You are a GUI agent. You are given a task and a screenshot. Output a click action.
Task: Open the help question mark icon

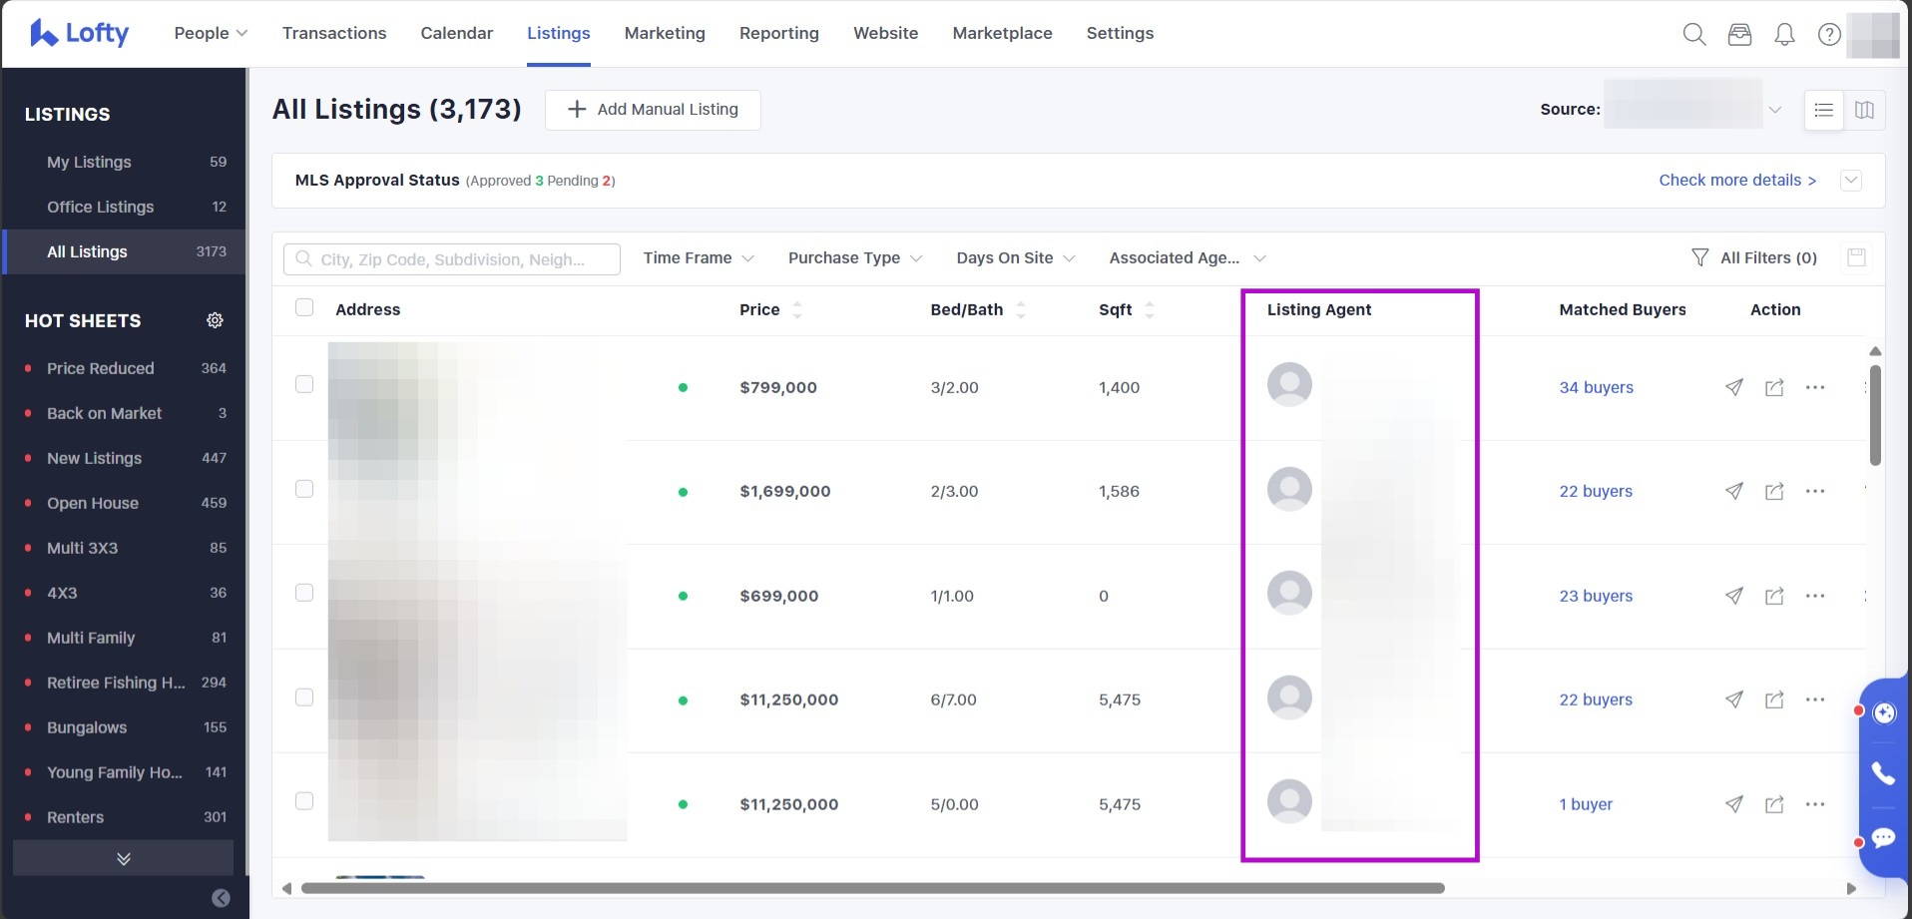click(x=1828, y=34)
